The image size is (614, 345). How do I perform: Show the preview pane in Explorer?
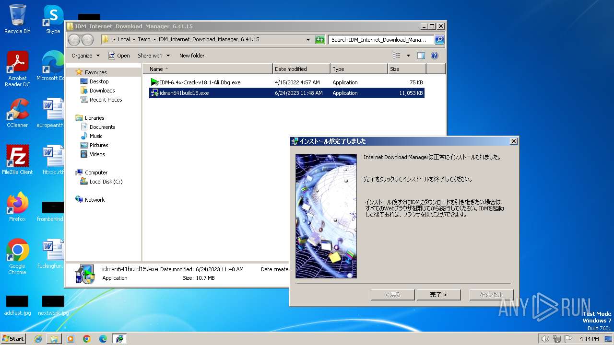pos(421,56)
